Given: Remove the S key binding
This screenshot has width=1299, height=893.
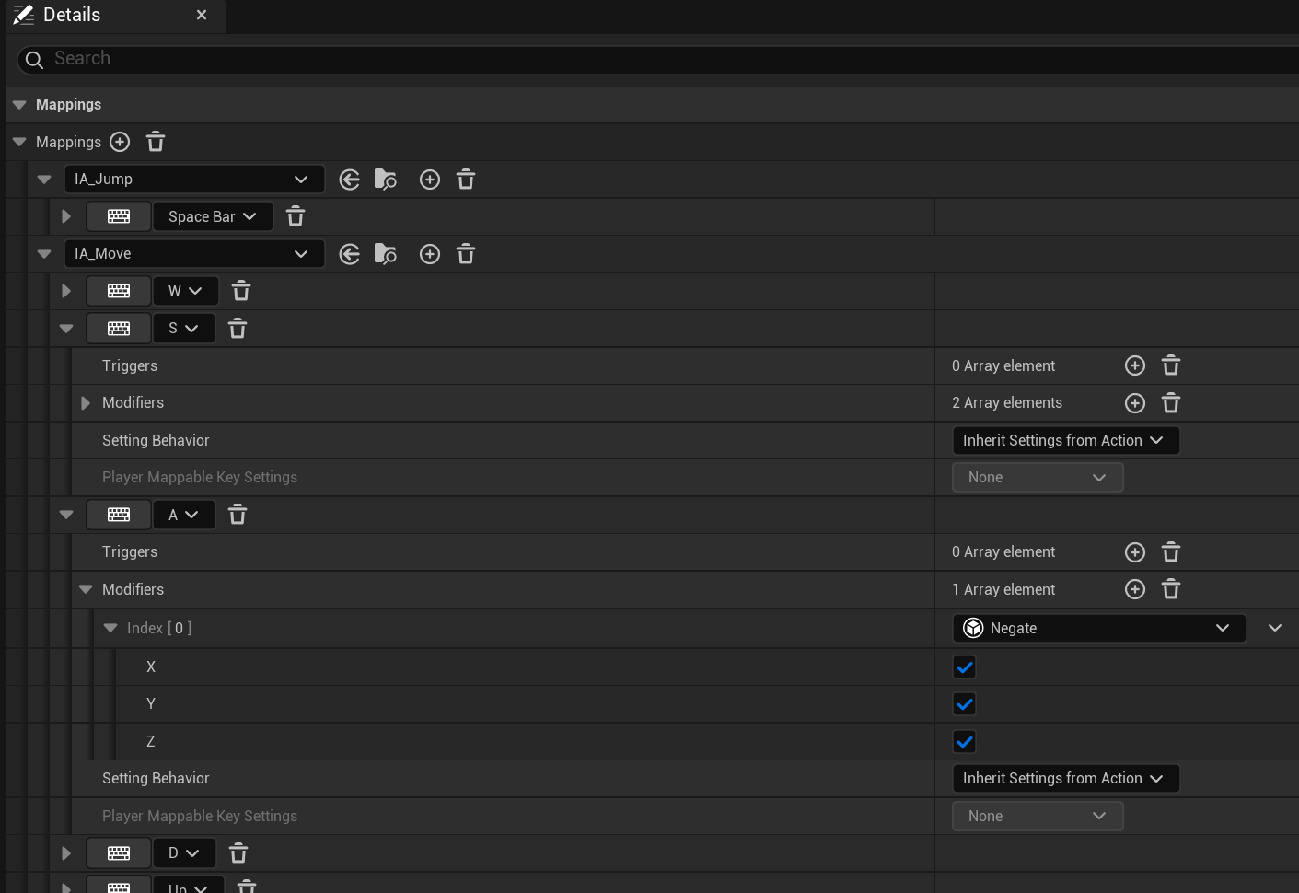Looking at the screenshot, I should point(238,329).
